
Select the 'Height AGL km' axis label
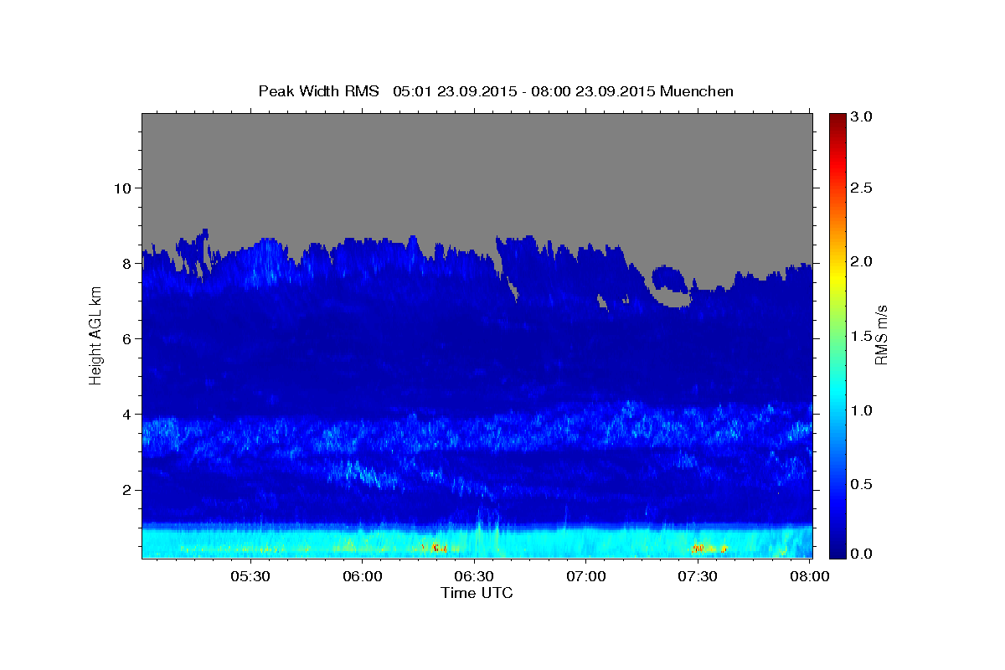pos(95,336)
